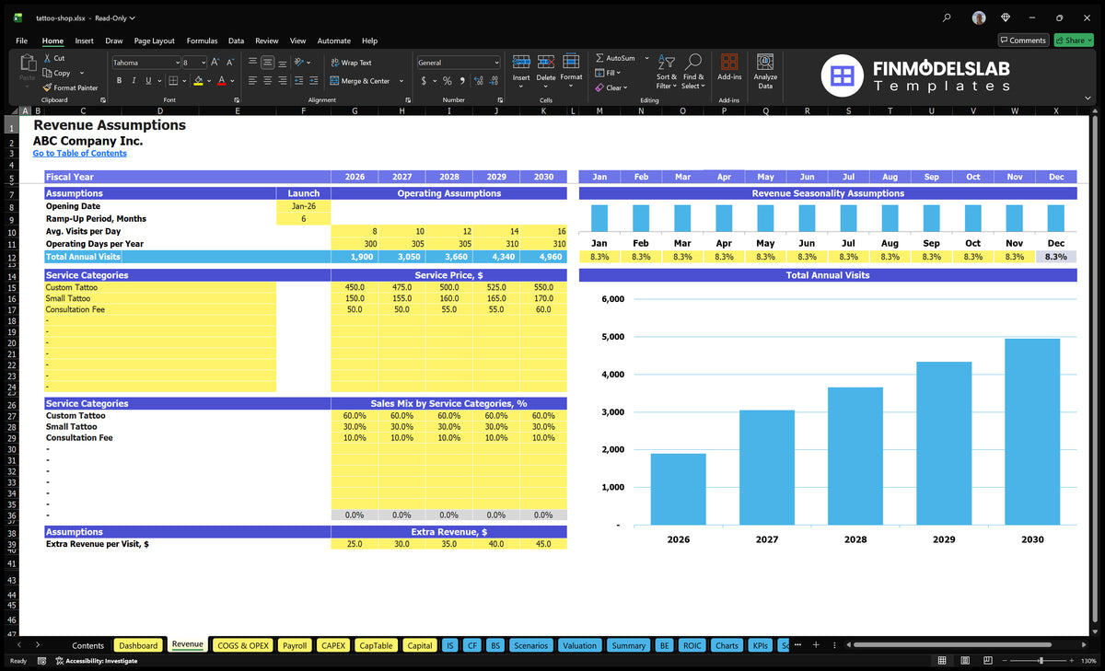Click the status bar macro record icon
Screen dimensions: 1105x671
coord(42,661)
